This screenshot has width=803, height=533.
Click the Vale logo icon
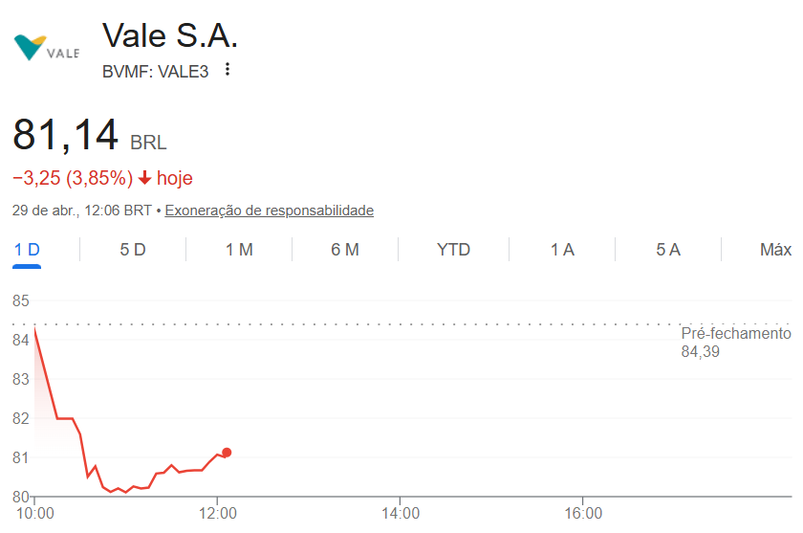(45, 47)
